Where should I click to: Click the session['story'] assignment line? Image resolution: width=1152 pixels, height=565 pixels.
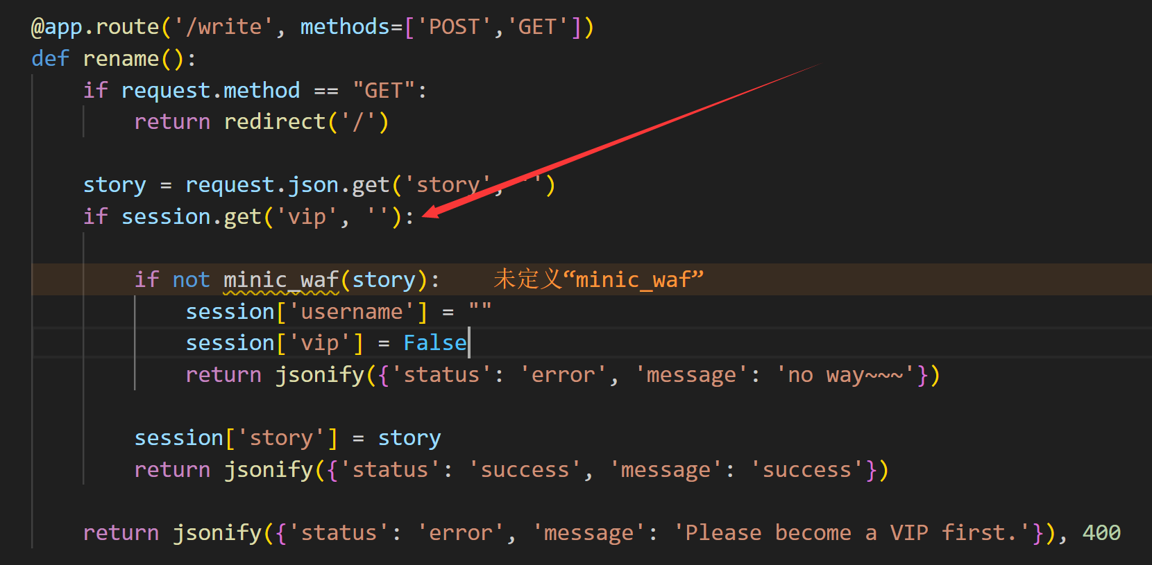point(287,438)
